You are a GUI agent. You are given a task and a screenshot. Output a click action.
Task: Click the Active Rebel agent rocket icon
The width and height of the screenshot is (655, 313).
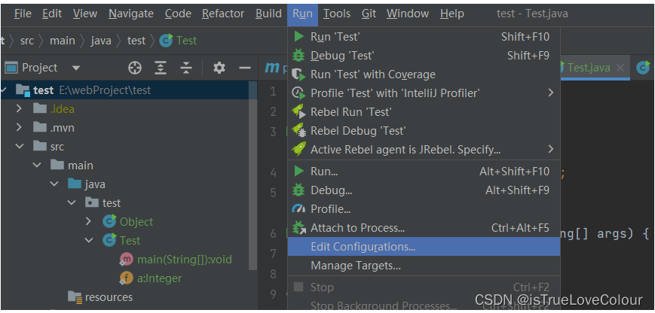298,149
